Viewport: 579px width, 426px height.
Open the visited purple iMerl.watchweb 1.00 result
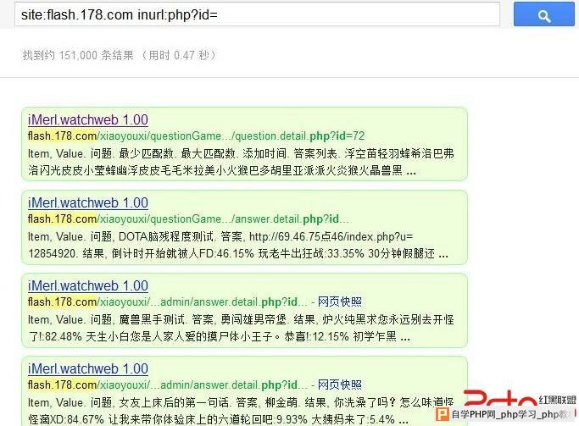pos(88,119)
